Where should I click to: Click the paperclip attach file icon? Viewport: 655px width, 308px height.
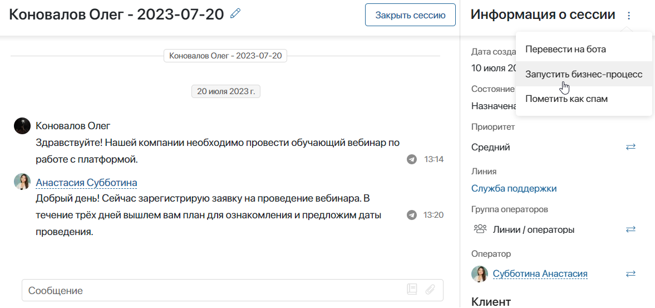[430, 289]
